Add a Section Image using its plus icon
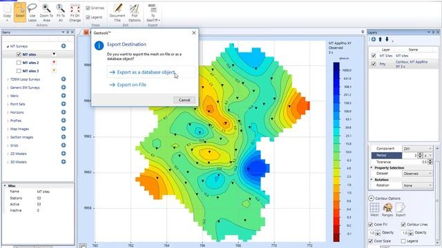The height and width of the screenshot is (248, 442). tap(64, 137)
